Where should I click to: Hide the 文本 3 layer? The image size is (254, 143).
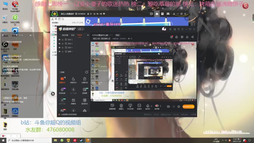(x=59, y=39)
